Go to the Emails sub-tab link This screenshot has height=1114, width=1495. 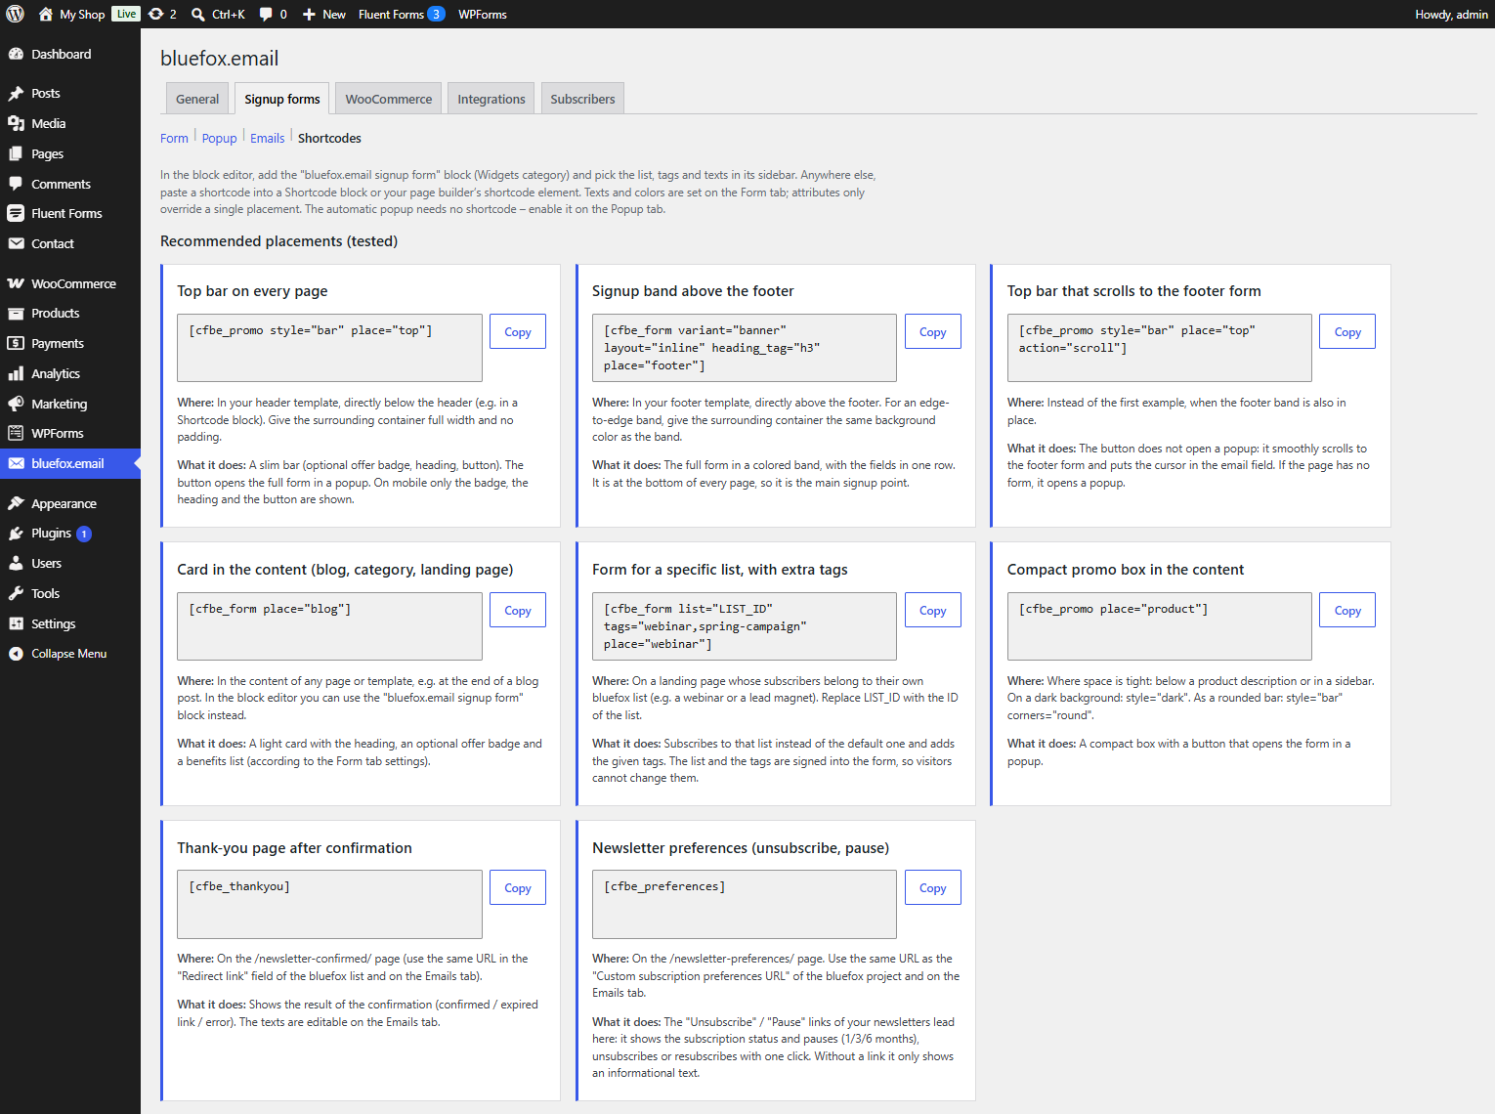[x=267, y=138]
